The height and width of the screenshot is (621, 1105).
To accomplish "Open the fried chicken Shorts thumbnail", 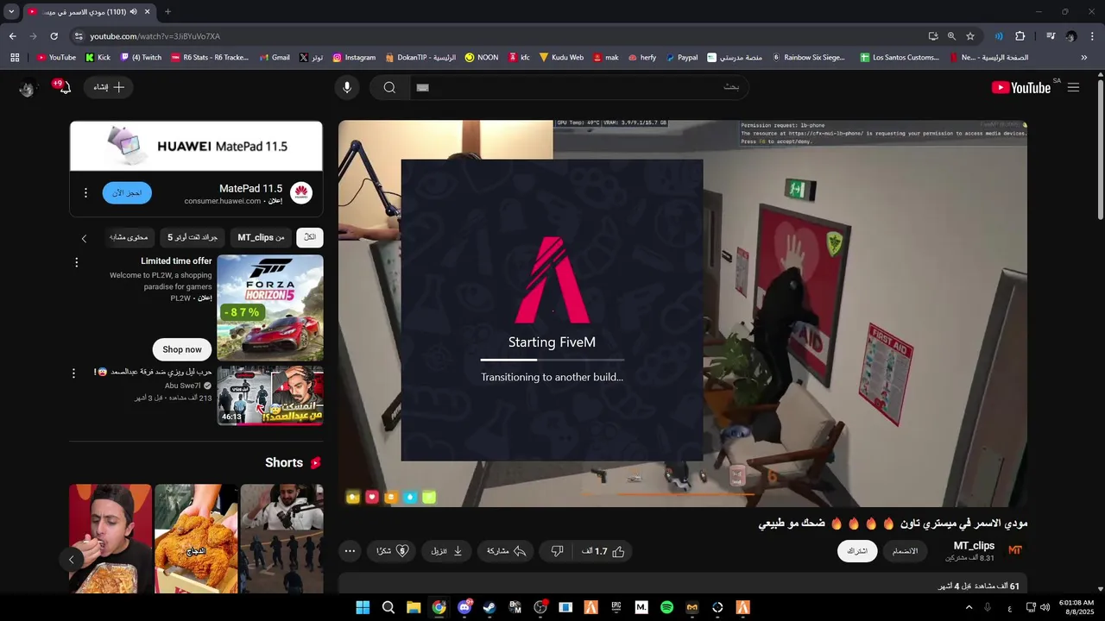I will pyautogui.click(x=196, y=538).
